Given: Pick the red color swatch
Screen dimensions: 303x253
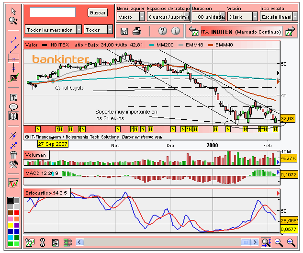Looking at the screenshot, I should tap(17, 213).
